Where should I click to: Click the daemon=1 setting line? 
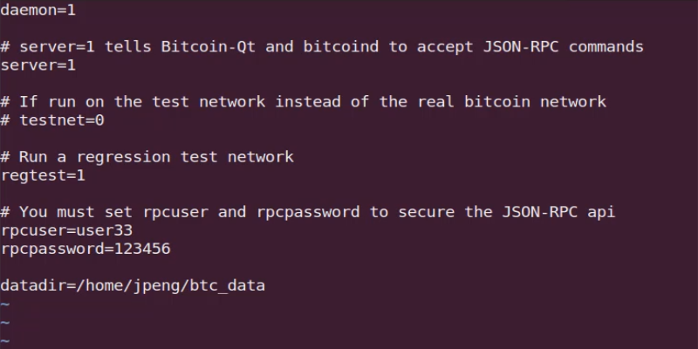click(38, 10)
